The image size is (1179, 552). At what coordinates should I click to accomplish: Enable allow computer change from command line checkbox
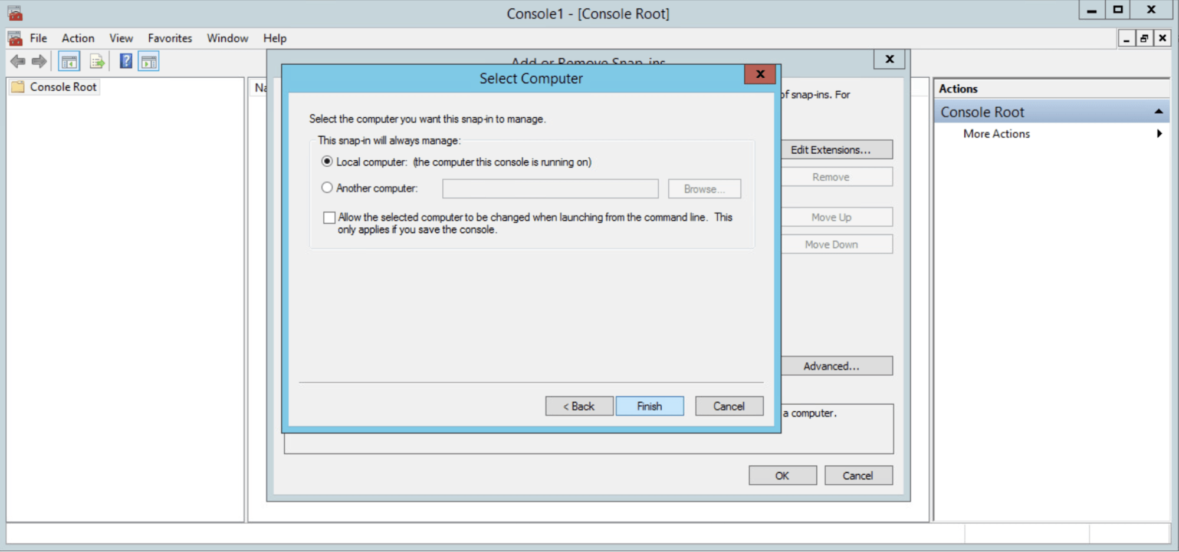pyautogui.click(x=329, y=217)
